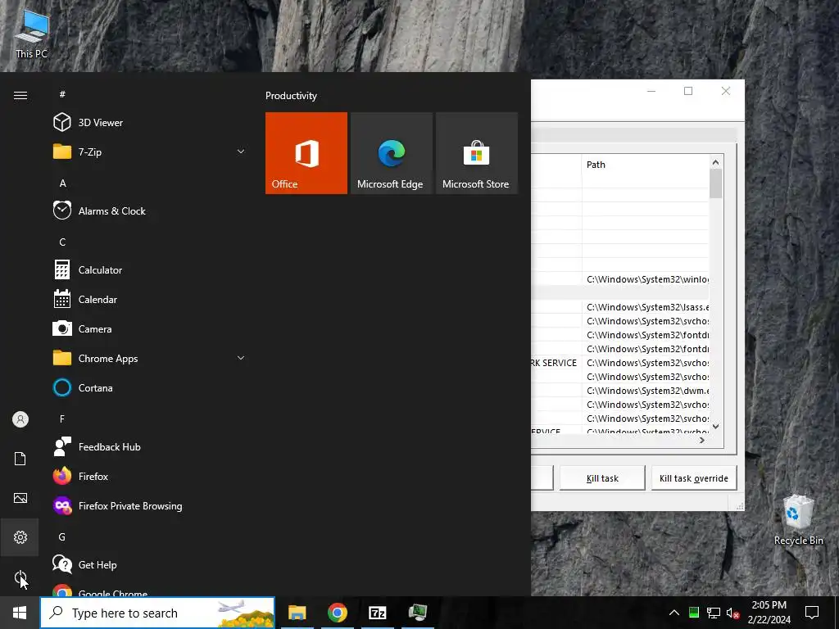Image resolution: width=839 pixels, height=629 pixels.
Task: Open the Recycle Bin desktop icon
Action: 798,520
